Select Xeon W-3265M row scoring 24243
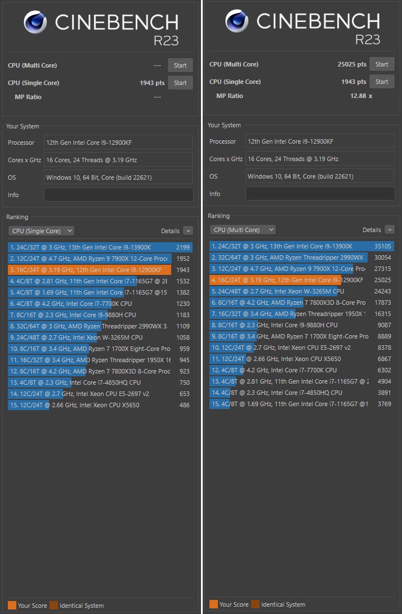 click(x=301, y=291)
